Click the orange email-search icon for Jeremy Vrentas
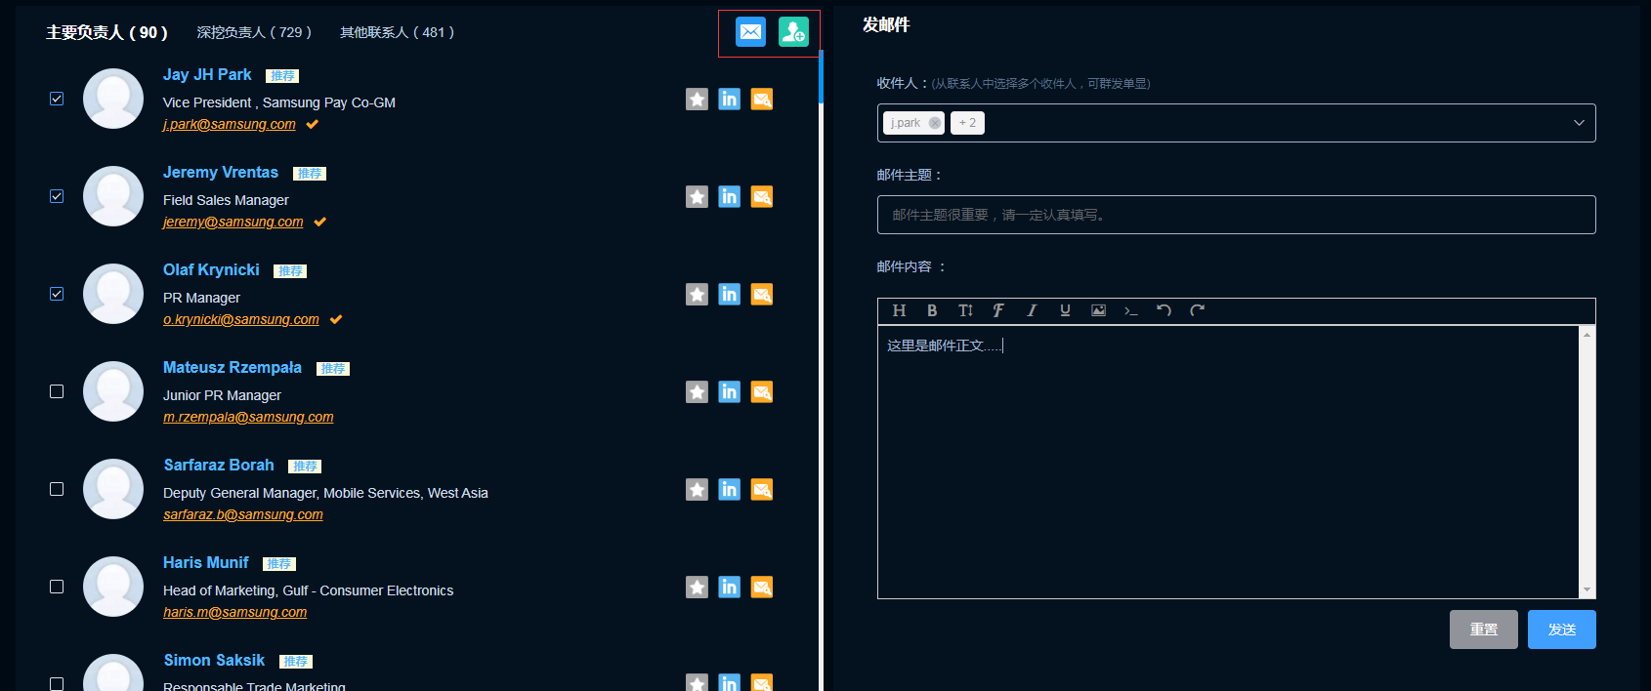Viewport: 1651px width, 691px height. tap(762, 196)
